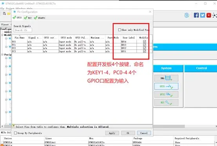This screenshot has height=146, width=217.
Task: Toggle the Modified checkbox for PC2 row
Action: coord(145,48)
